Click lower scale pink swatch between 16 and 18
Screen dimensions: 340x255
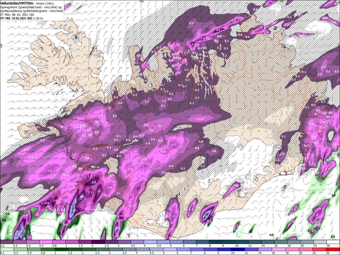(x=279, y=250)
